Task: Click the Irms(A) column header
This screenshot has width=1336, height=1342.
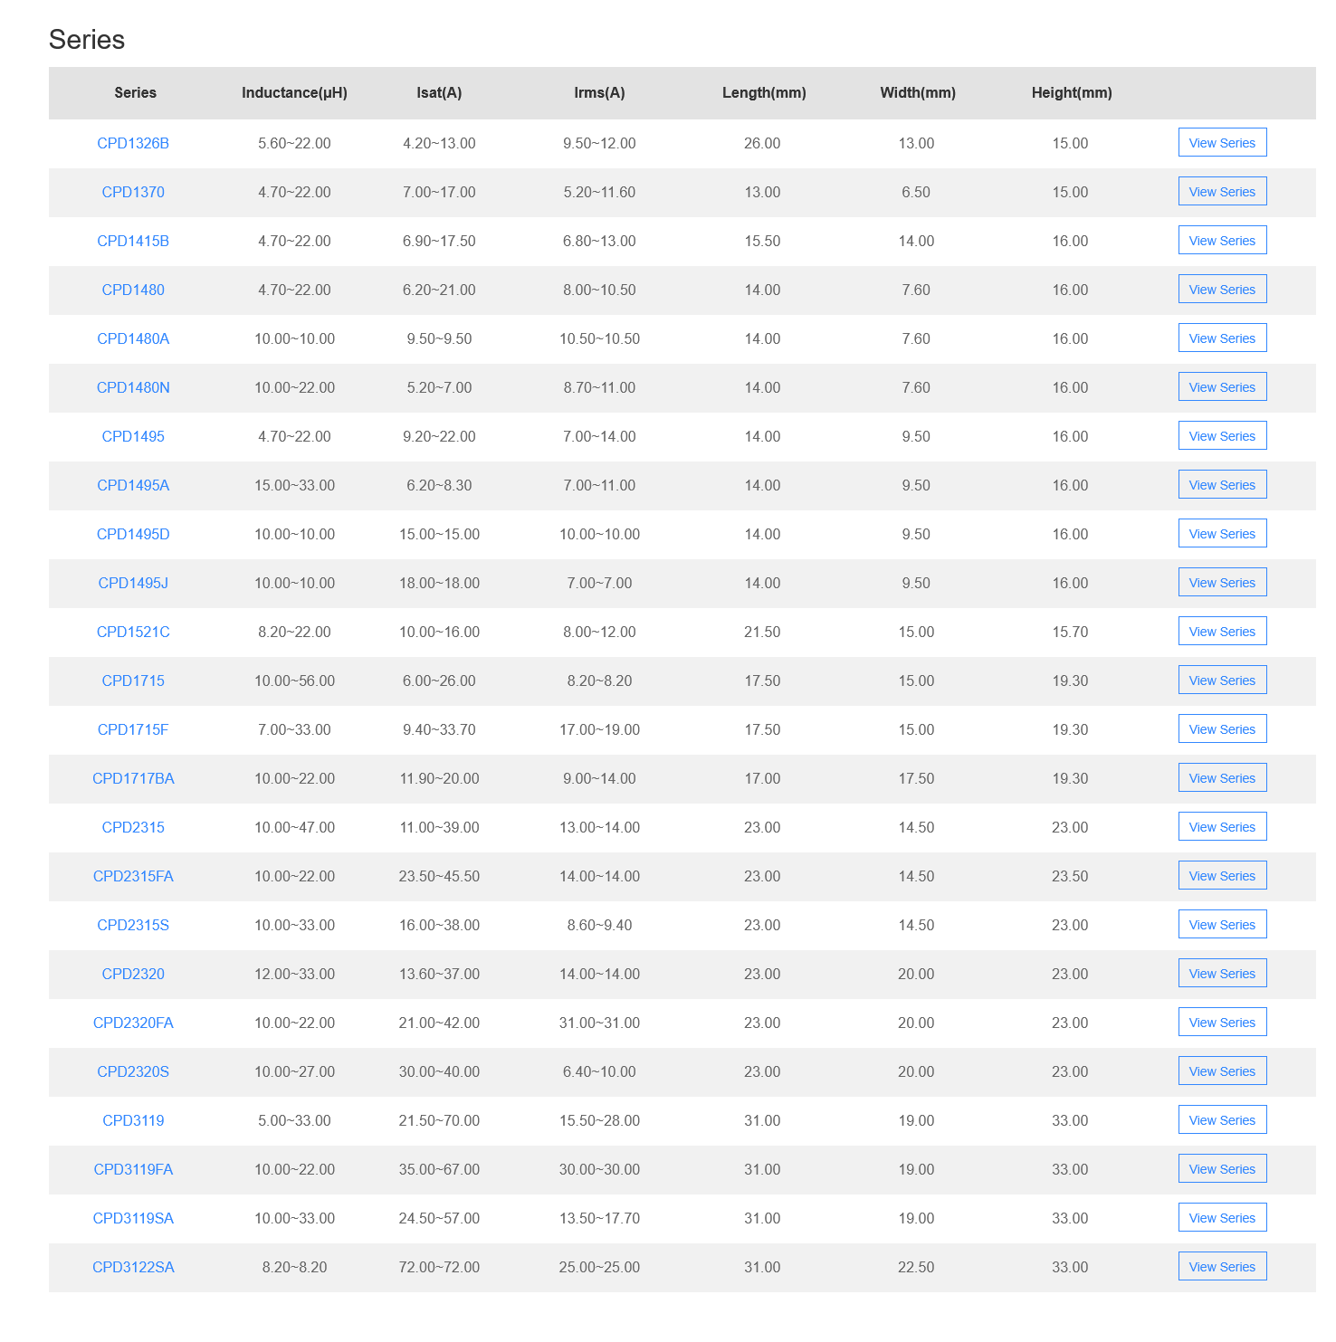Action: tap(599, 92)
